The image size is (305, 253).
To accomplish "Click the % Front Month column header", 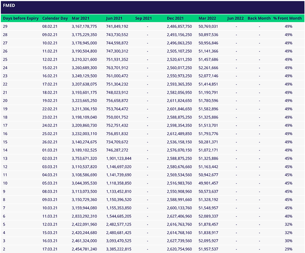I will tap(288, 19).
